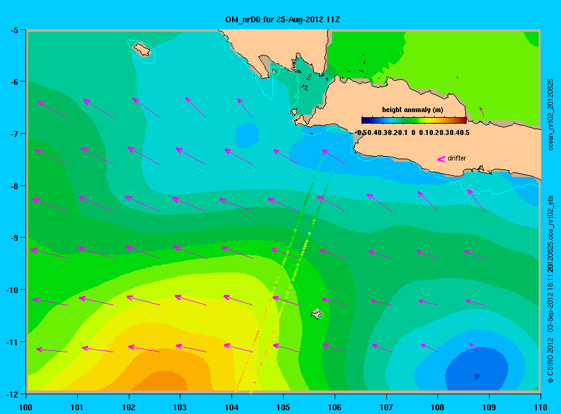Image resolution: width=561 pixels, height=414 pixels.
Task: Click the orange high-anomaly patch near 102.7E, 12S
Action: (x=160, y=382)
